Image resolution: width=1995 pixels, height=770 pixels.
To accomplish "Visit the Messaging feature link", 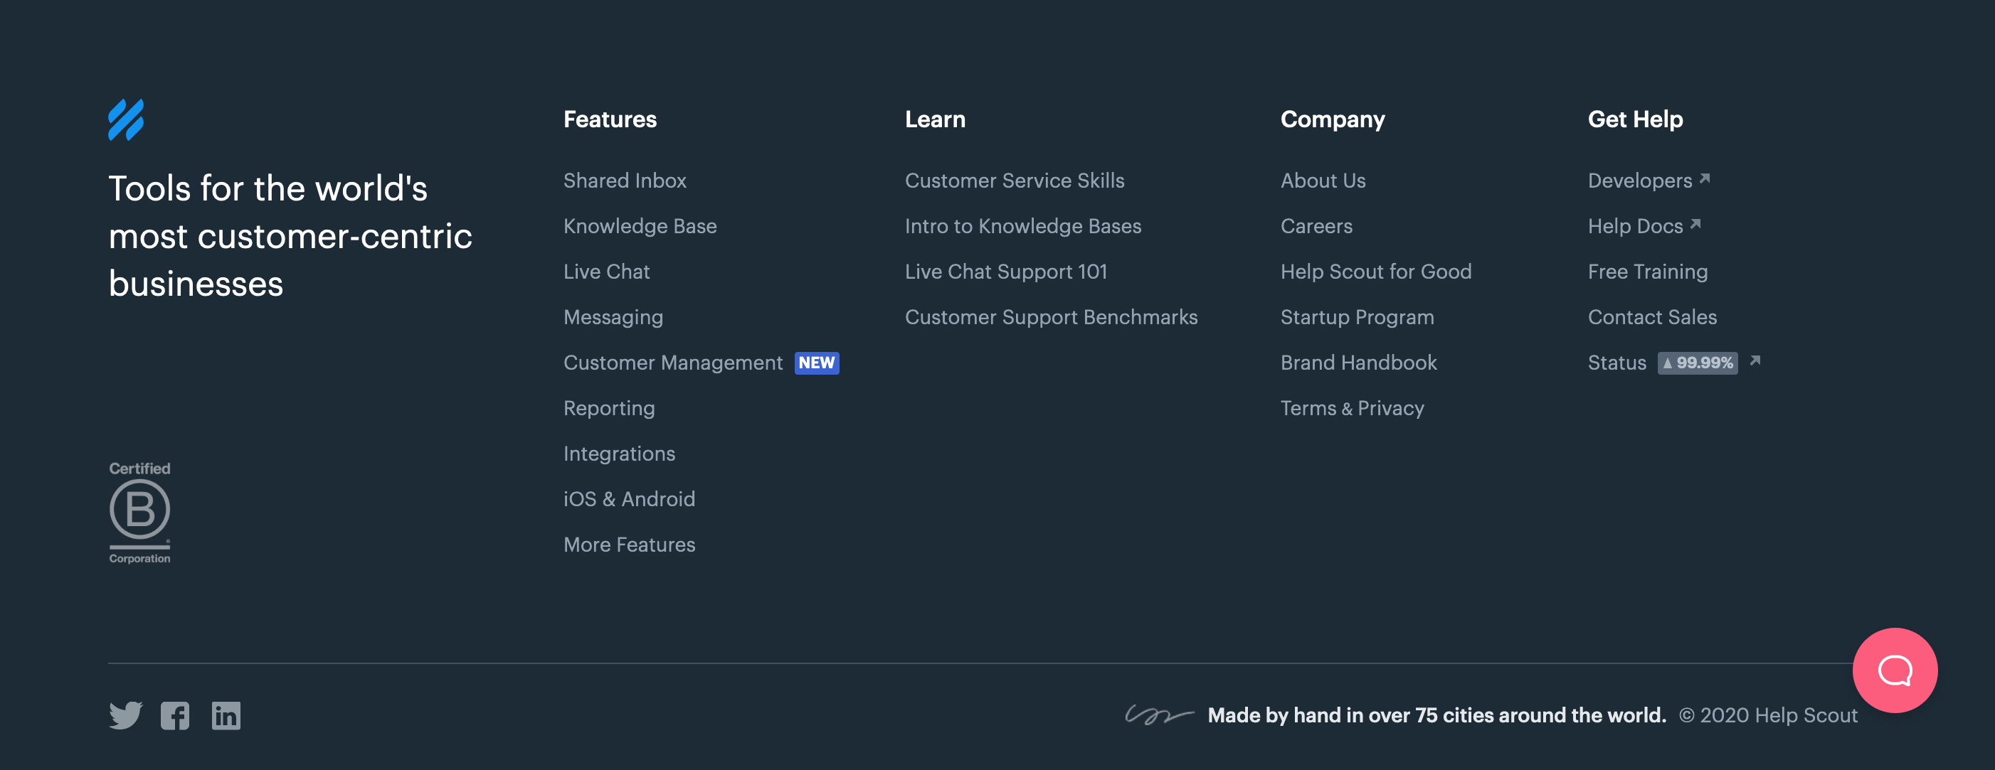I will tap(613, 317).
